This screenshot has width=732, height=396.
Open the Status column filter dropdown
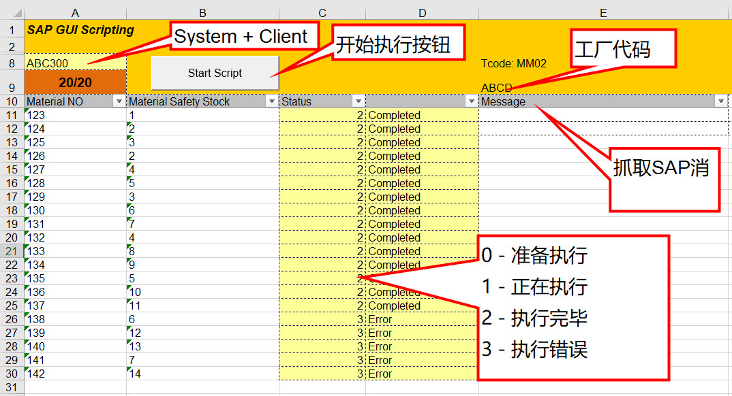359,101
